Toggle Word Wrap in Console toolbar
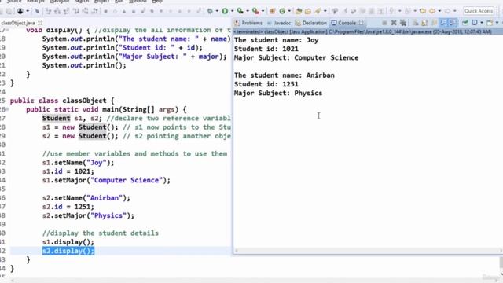The width and height of the screenshot is (503, 283). click(434, 23)
